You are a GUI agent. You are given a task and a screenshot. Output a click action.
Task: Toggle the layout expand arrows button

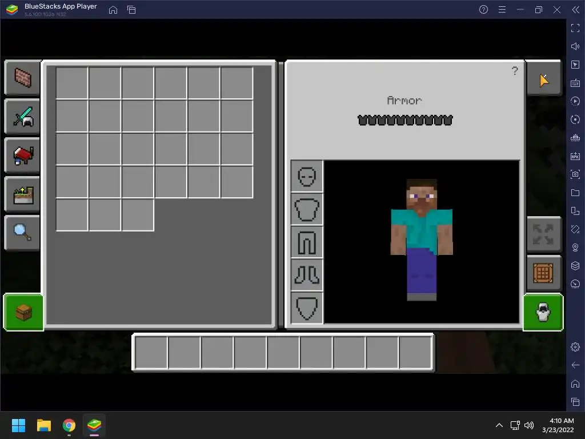pyautogui.click(x=544, y=234)
